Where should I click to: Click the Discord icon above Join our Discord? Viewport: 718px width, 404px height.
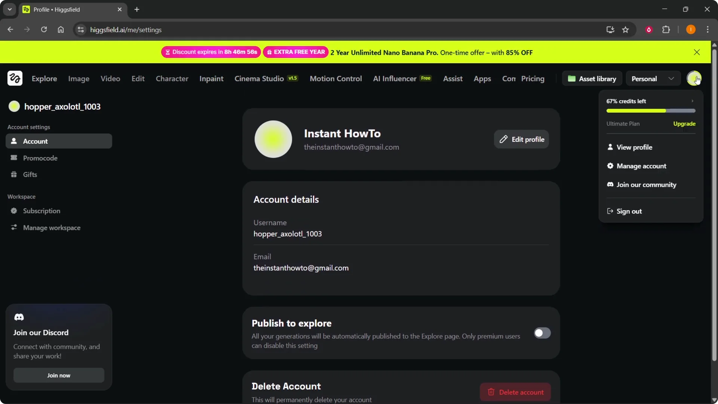coord(19,317)
